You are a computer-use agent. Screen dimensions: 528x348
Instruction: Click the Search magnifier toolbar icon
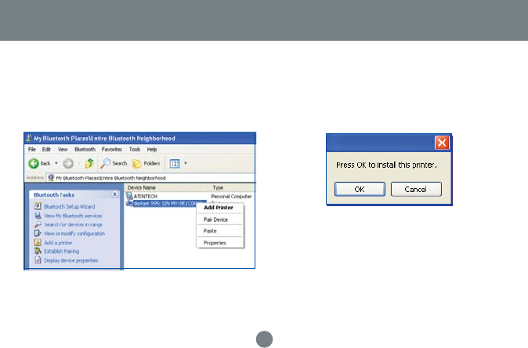pos(106,163)
